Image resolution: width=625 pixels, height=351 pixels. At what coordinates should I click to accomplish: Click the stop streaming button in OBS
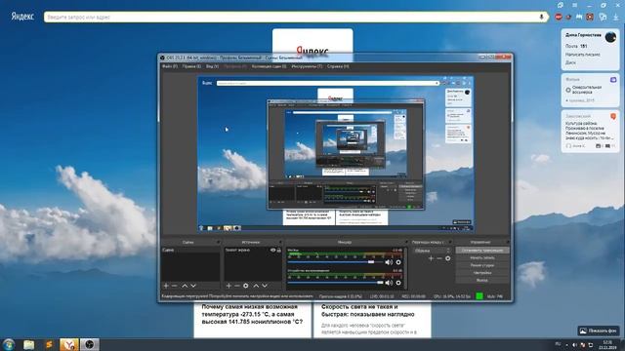point(482,251)
